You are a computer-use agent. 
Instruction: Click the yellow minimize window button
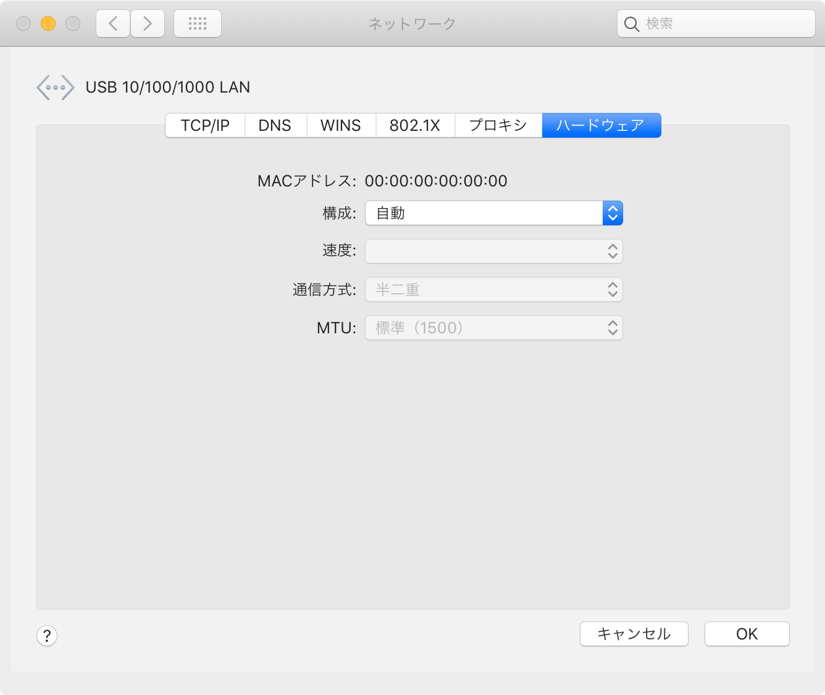48,23
